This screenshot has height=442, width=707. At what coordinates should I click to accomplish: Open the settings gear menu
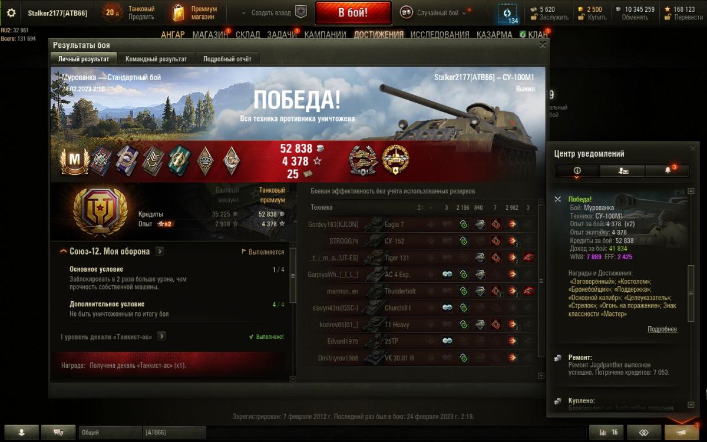click(11, 13)
